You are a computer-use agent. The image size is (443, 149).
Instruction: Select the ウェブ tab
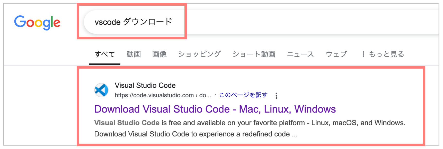336,54
